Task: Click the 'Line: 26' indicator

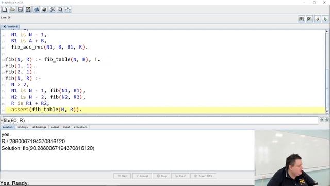Action: tap(6, 17)
